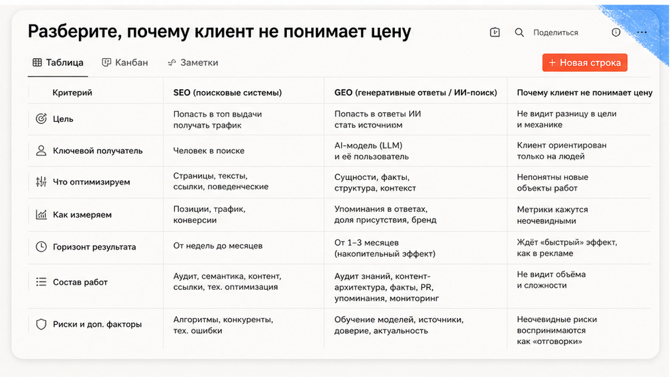This screenshot has height=377, width=671.
Task: Click the shield icon for Риски row
Action: (41, 324)
